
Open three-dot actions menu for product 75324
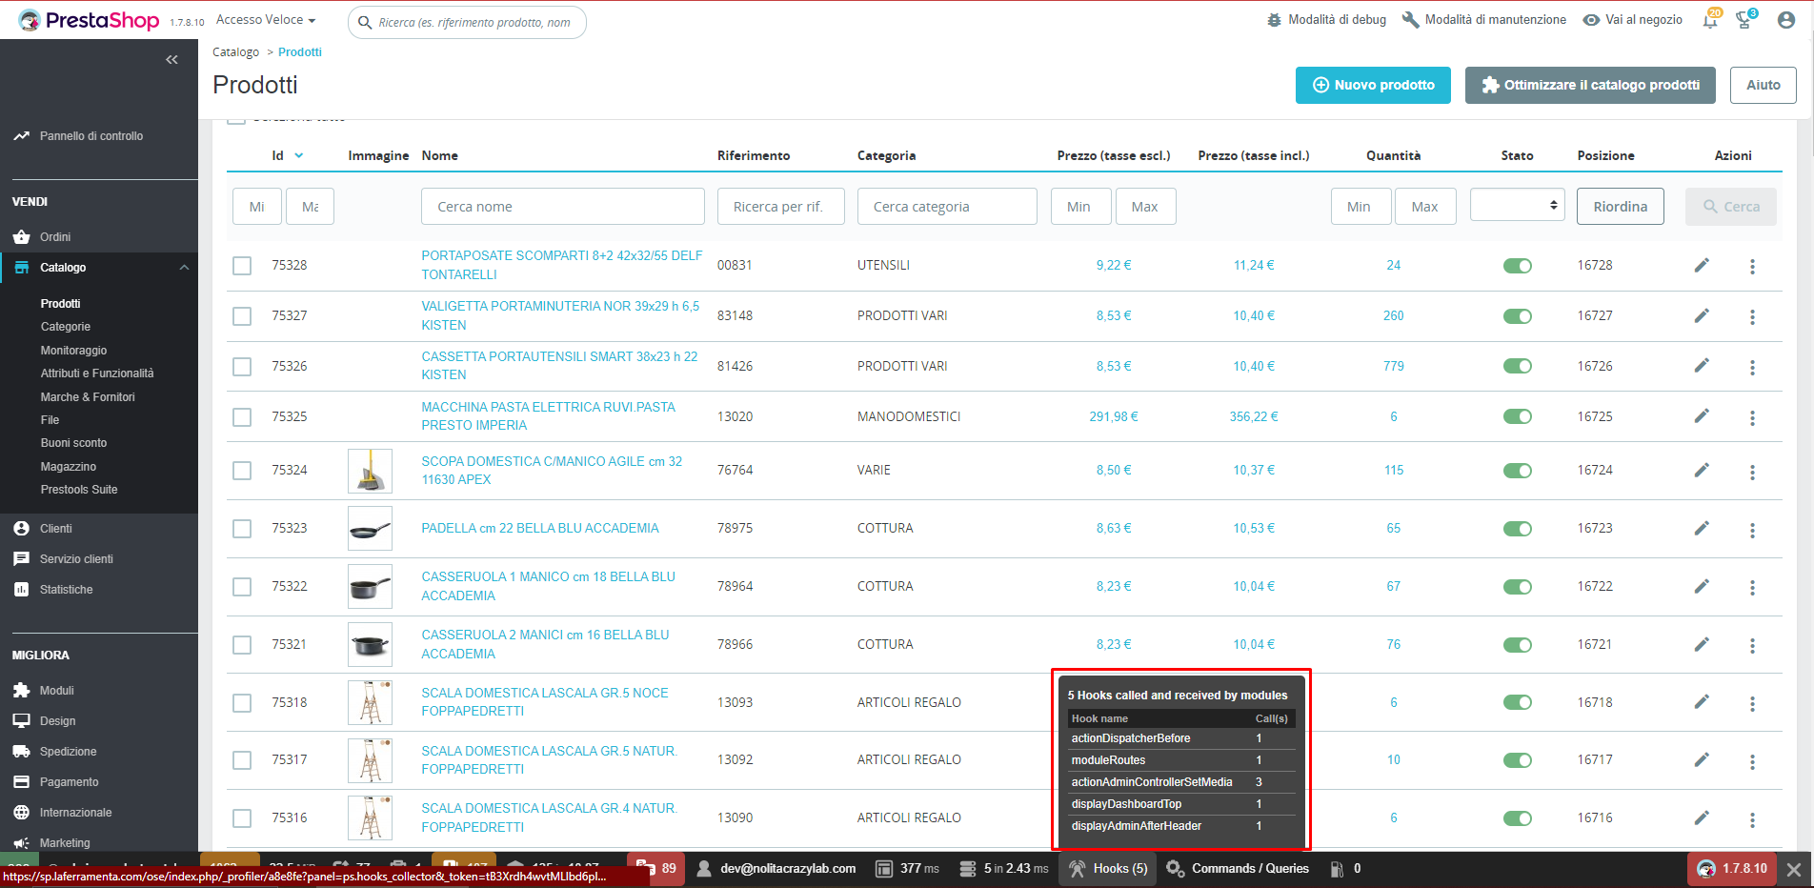[x=1752, y=472]
